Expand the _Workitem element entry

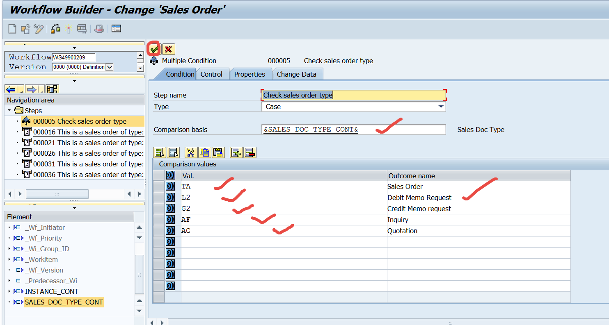click(x=9, y=259)
